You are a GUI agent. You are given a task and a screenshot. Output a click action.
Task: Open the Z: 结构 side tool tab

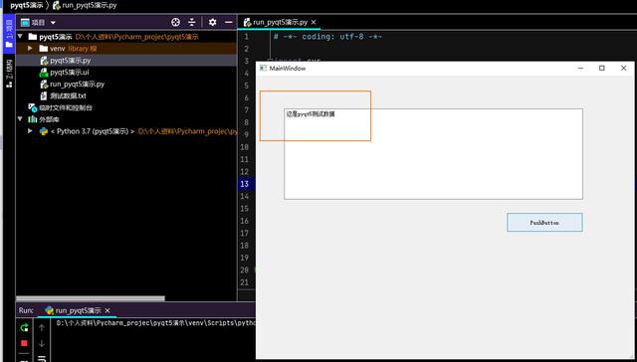tap(9, 74)
